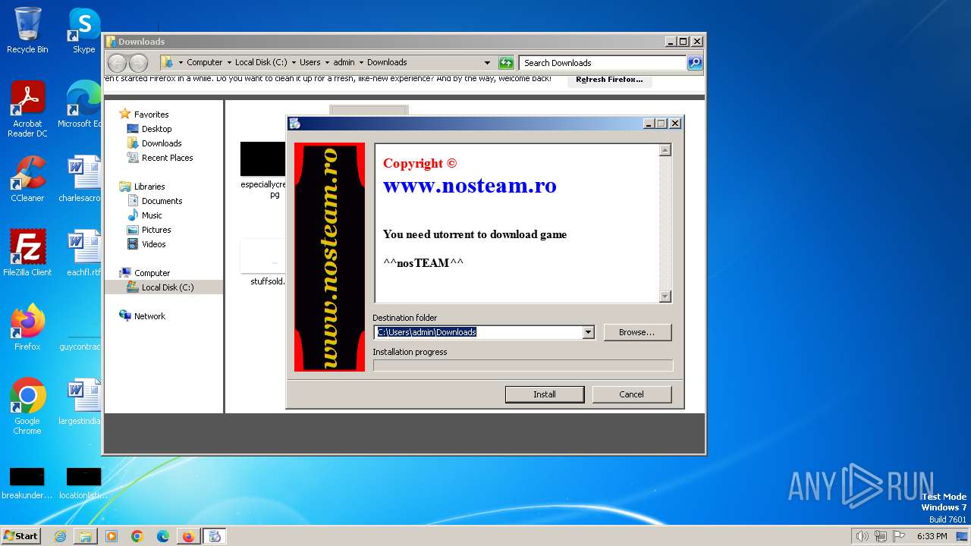Screen dimensions: 971x546
Task: Click the www.nosteam.ro blue heading
Action: pos(470,185)
